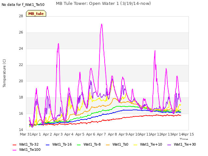This screenshot has width=208, height=156.
Task: Click the y-axis value 14
Action: pyautogui.click(x=21, y=130)
